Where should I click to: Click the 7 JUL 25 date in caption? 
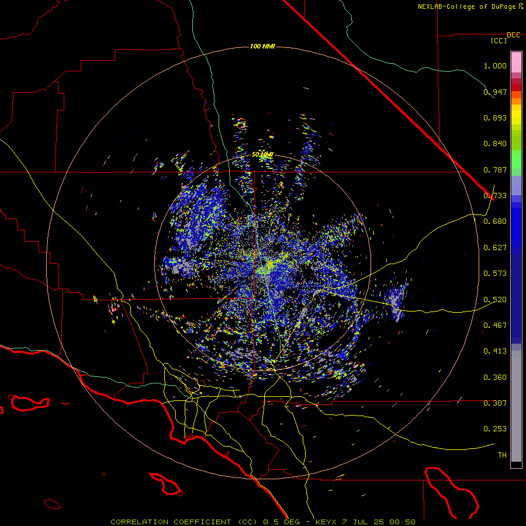click(363, 522)
